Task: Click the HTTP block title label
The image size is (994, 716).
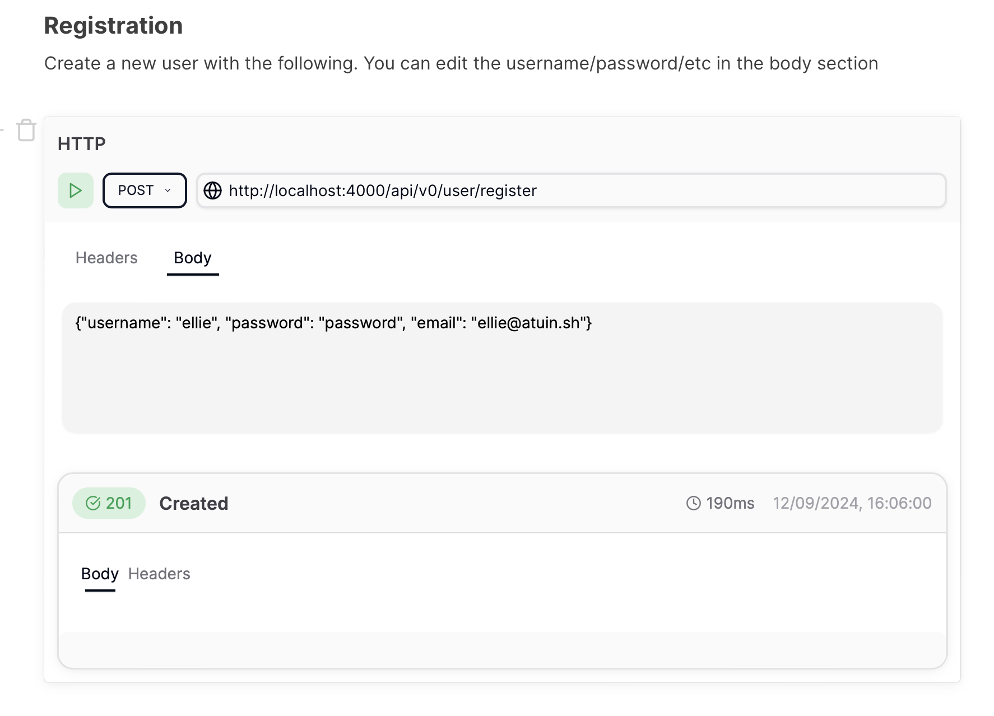Action: click(x=82, y=144)
